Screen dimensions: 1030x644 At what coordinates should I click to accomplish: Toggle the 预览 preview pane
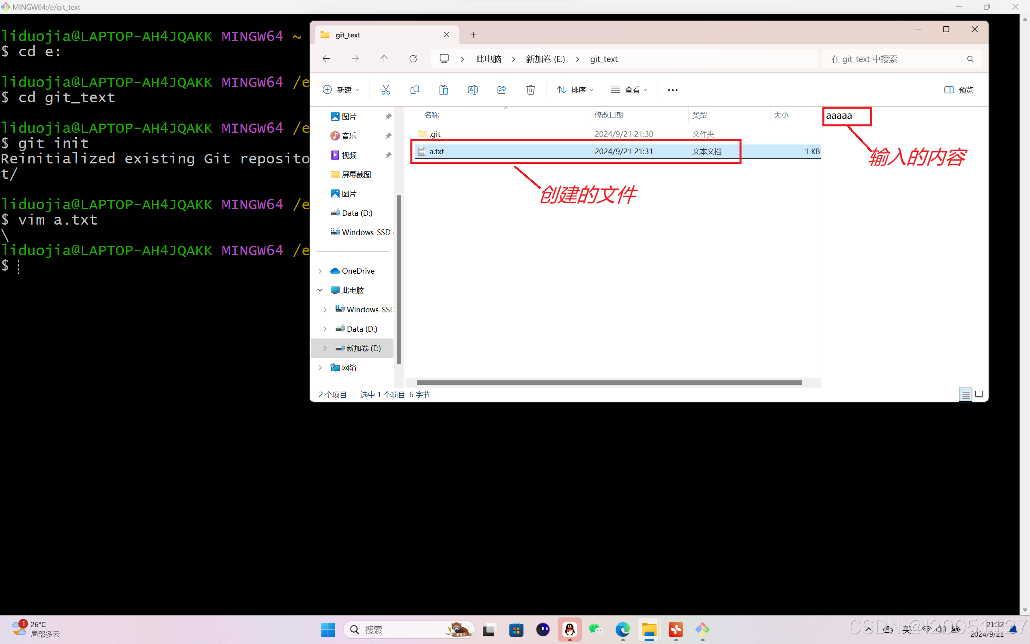point(958,90)
